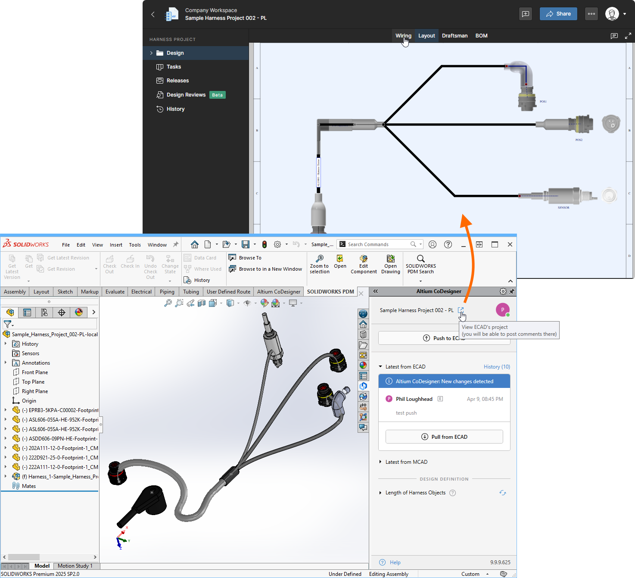Click PDM History tool in ribbon
The width and height of the screenshot is (635, 578).
click(x=197, y=280)
